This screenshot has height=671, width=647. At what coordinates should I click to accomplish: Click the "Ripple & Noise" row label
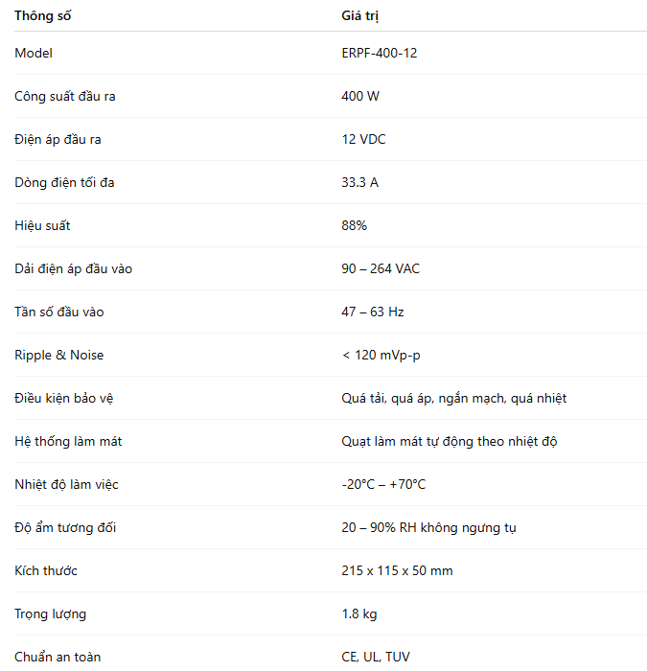tap(59, 355)
